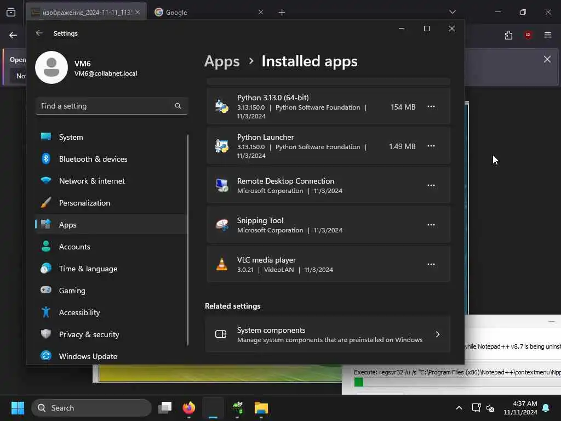Image resolution: width=561 pixels, height=421 pixels.
Task: Click the Personalization paintbrush icon
Action: pyautogui.click(x=46, y=203)
